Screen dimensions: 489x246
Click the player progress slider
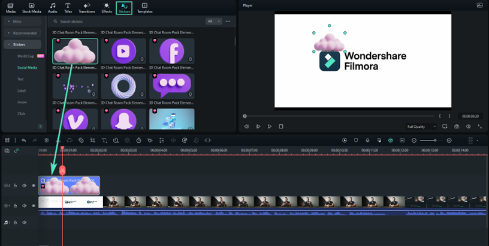point(339,116)
